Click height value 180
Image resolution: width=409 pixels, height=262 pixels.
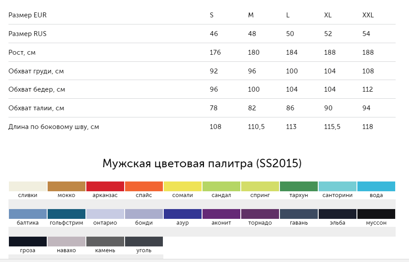tap(254, 52)
